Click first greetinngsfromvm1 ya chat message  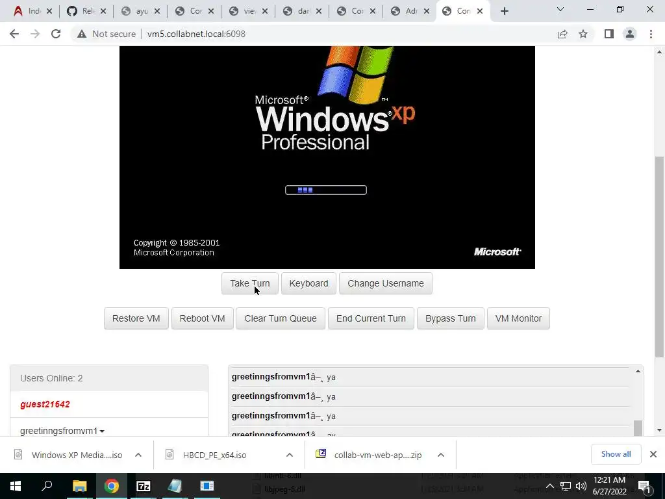(x=284, y=377)
